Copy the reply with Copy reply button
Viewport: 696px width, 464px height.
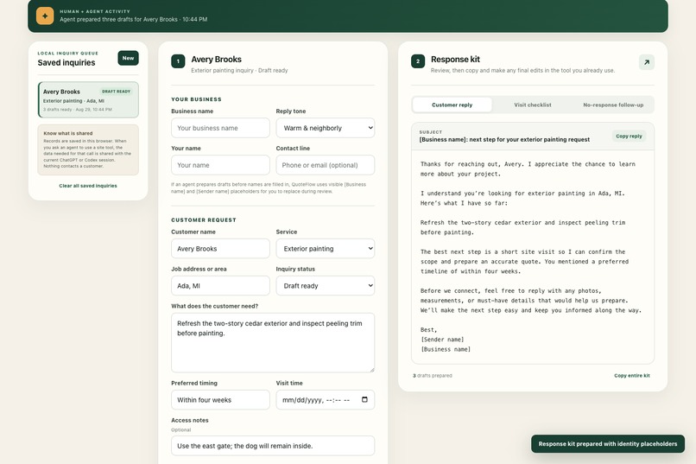(629, 137)
